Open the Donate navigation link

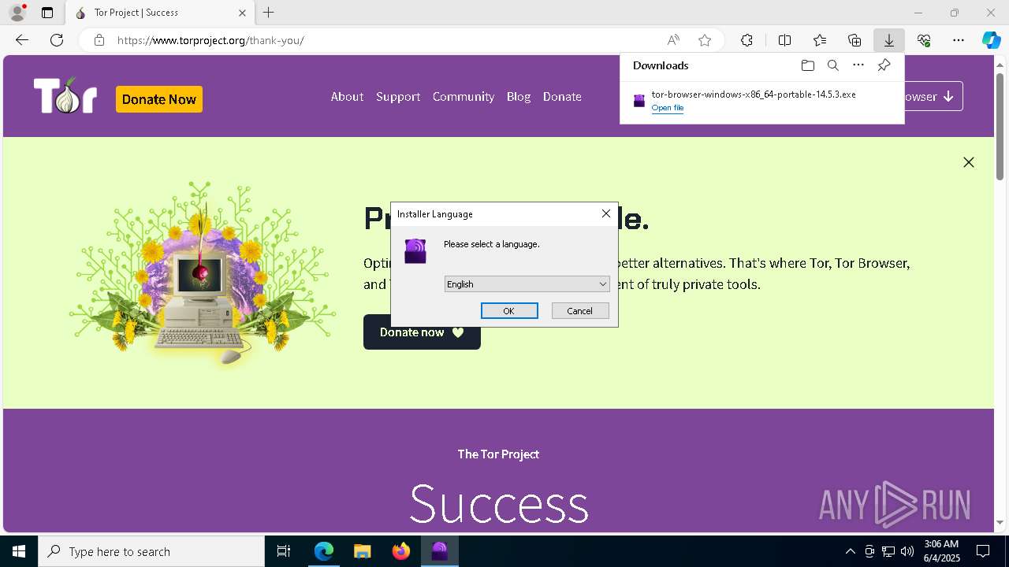click(562, 97)
